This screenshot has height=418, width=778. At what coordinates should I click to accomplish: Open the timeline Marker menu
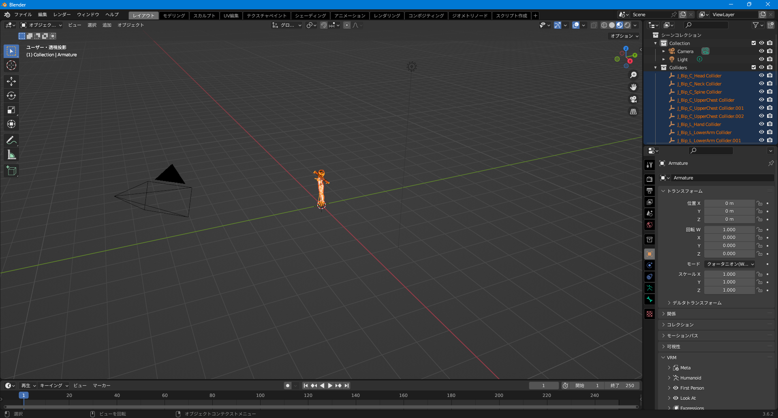point(101,386)
